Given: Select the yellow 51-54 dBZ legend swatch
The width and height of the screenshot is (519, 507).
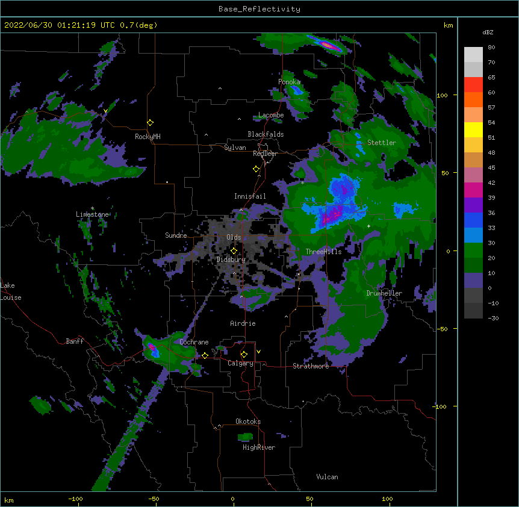Looking at the screenshot, I should coord(473,129).
